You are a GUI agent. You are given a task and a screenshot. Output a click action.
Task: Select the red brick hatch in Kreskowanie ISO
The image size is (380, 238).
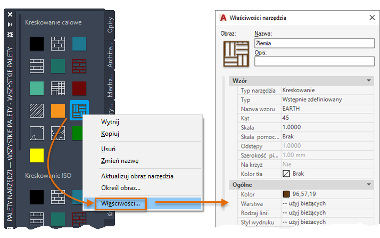tap(79, 219)
